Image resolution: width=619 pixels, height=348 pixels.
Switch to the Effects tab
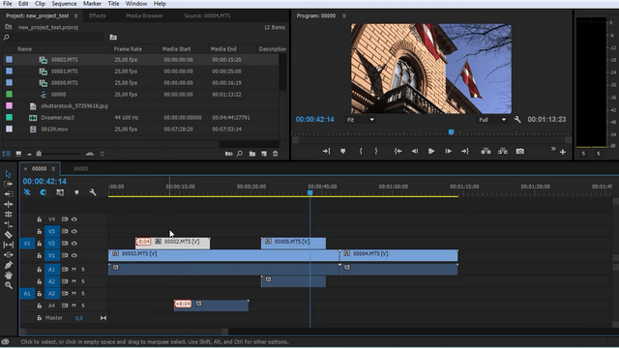pos(97,15)
